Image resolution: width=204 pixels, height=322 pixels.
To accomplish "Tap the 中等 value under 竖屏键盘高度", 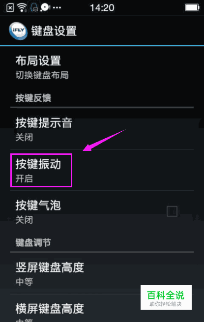I will (x=24, y=282).
